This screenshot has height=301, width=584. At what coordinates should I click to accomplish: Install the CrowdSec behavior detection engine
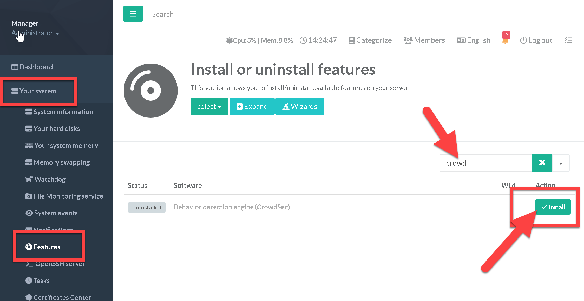[x=553, y=207]
